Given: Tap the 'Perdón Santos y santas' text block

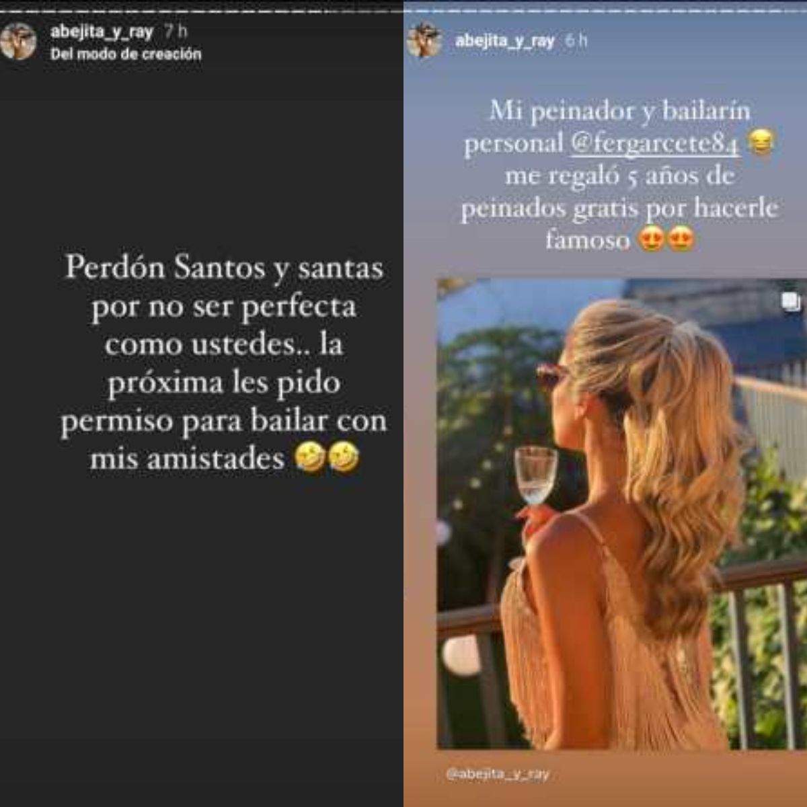Looking at the screenshot, I should (x=224, y=363).
